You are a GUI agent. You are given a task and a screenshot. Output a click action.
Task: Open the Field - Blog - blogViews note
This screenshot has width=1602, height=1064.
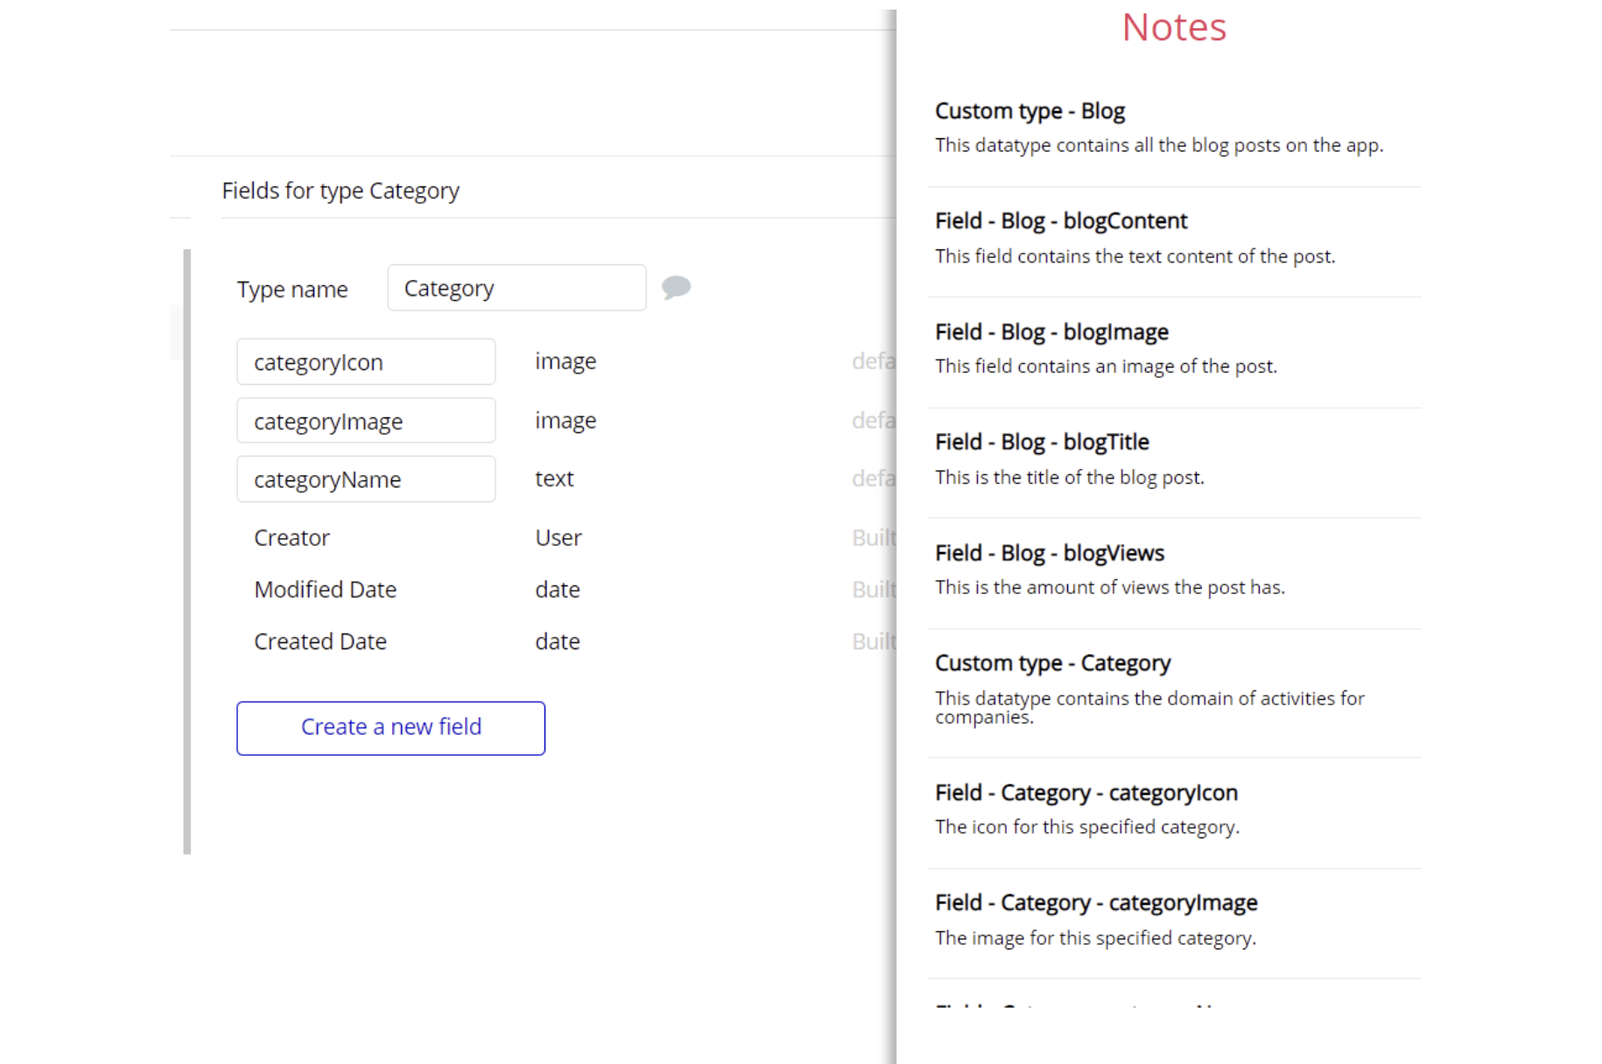coord(1049,553)
